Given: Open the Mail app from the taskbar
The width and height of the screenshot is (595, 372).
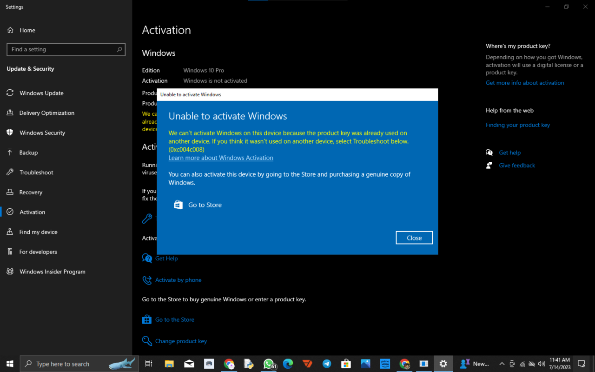Looking at the screenshot, I should coord(189,364).
